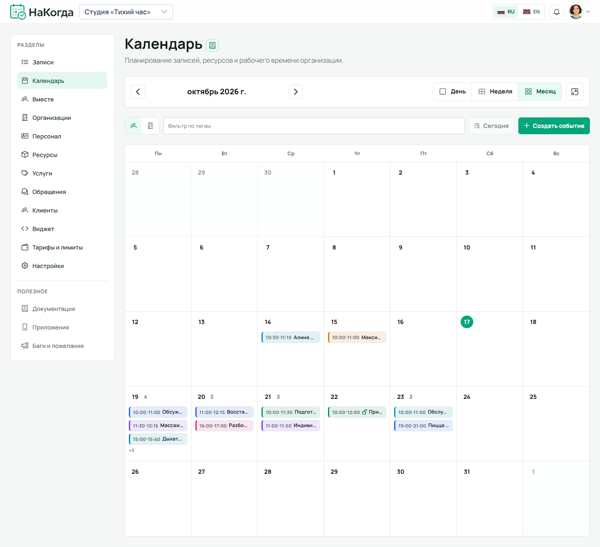Click the НаКогда logo
The image size is (600, 547).
click(42, 12)
